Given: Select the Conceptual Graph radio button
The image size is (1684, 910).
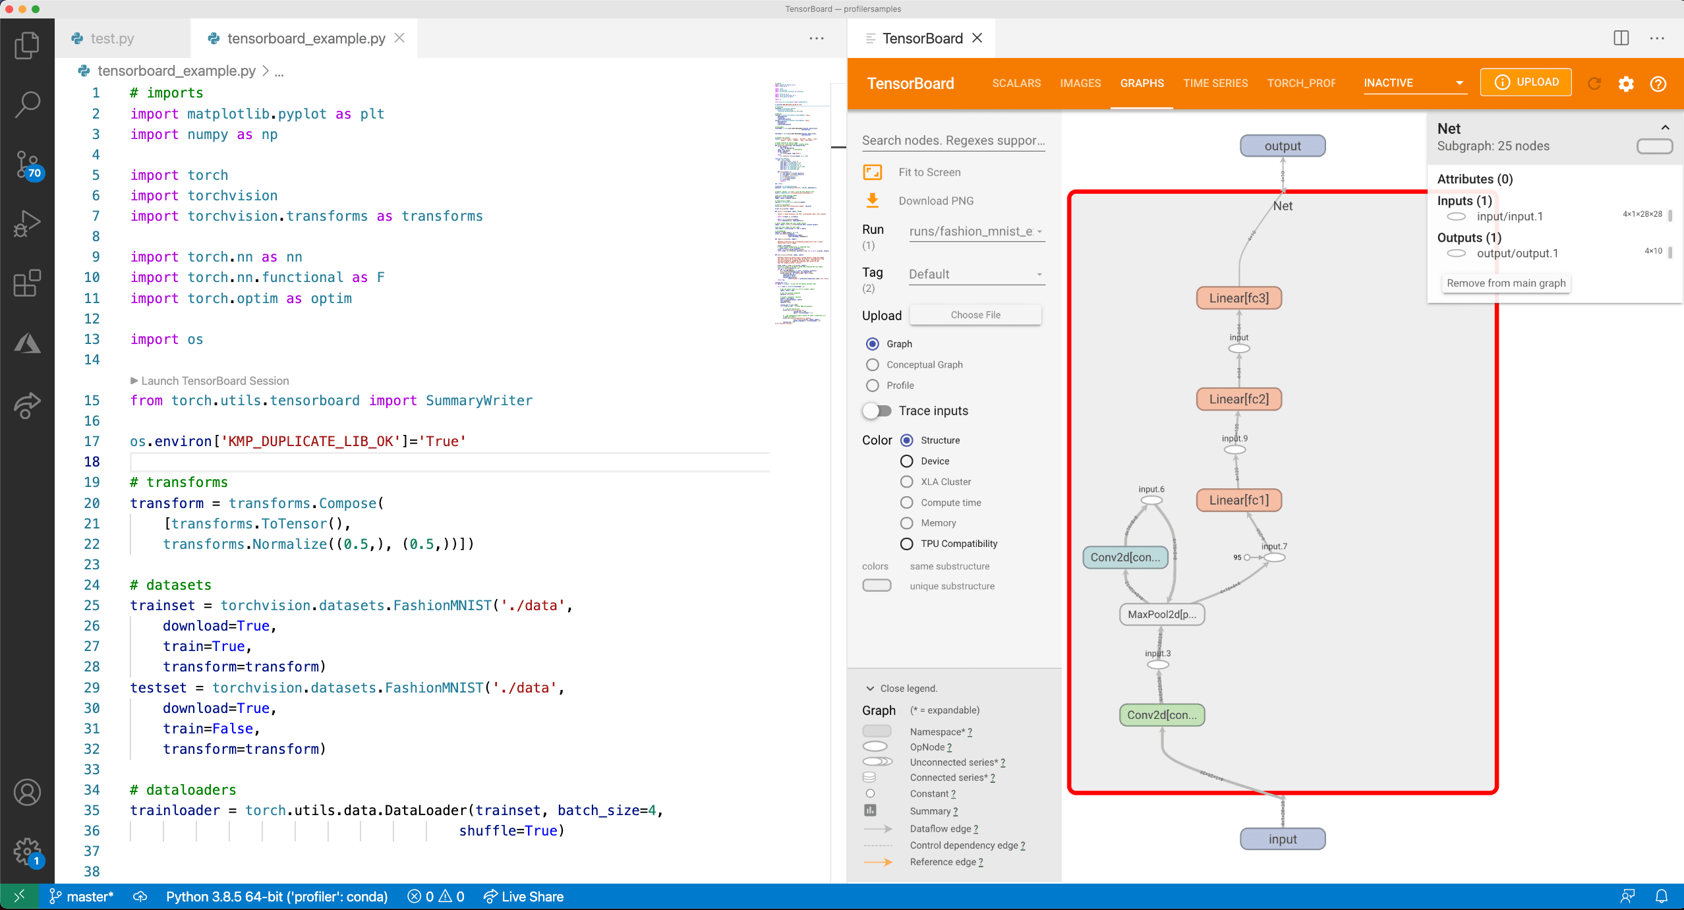Looking at the screenshot, I should click(872, 364).
